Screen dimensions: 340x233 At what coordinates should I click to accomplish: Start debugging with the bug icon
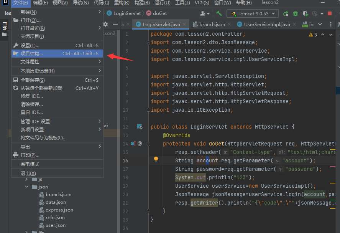[x=295, y=14]
